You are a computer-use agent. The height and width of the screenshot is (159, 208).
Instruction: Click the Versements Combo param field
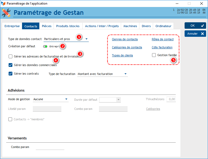click(x=50, y=147)
